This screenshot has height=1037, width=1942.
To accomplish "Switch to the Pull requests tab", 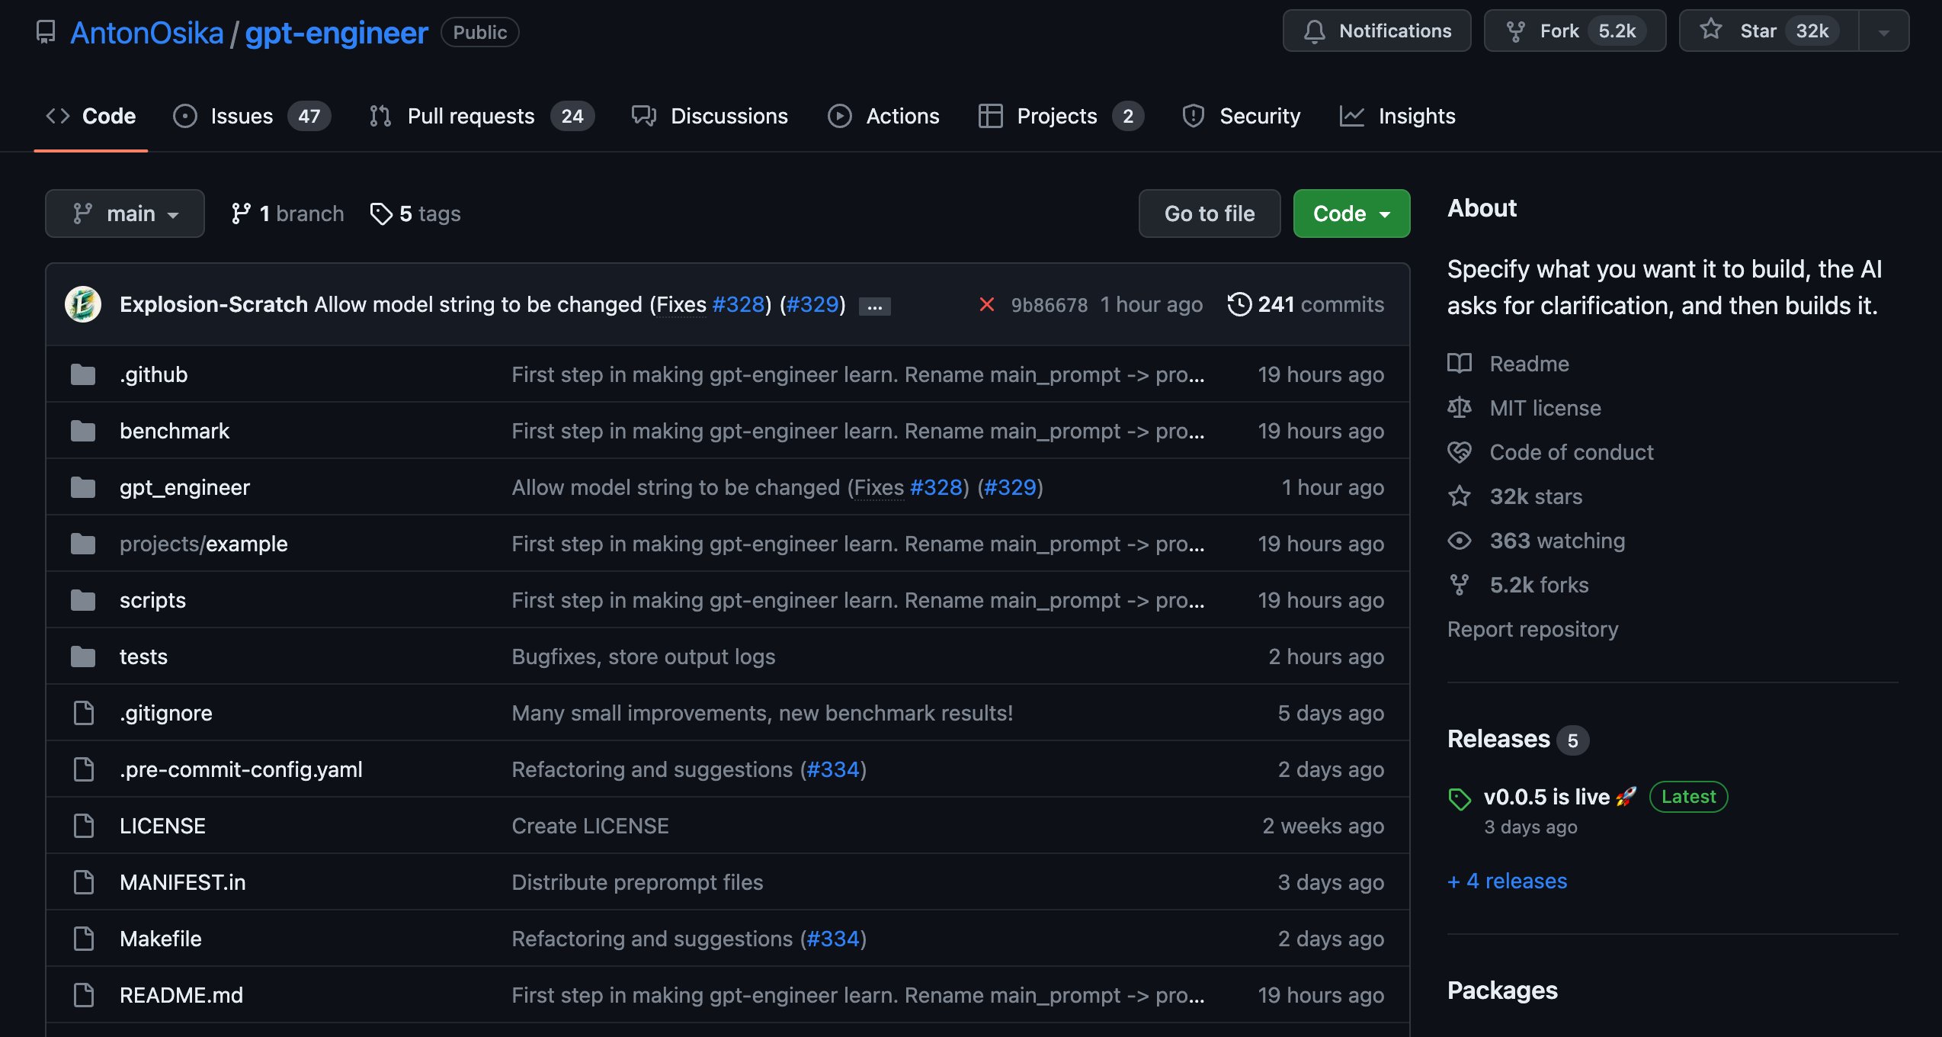I will pos(470,116).
